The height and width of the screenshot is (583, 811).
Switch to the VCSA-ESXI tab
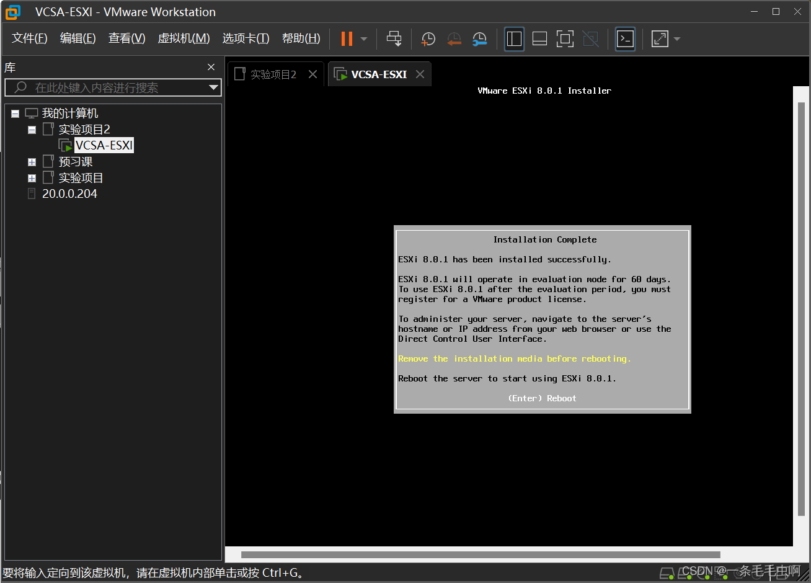(x=379, y=74)
